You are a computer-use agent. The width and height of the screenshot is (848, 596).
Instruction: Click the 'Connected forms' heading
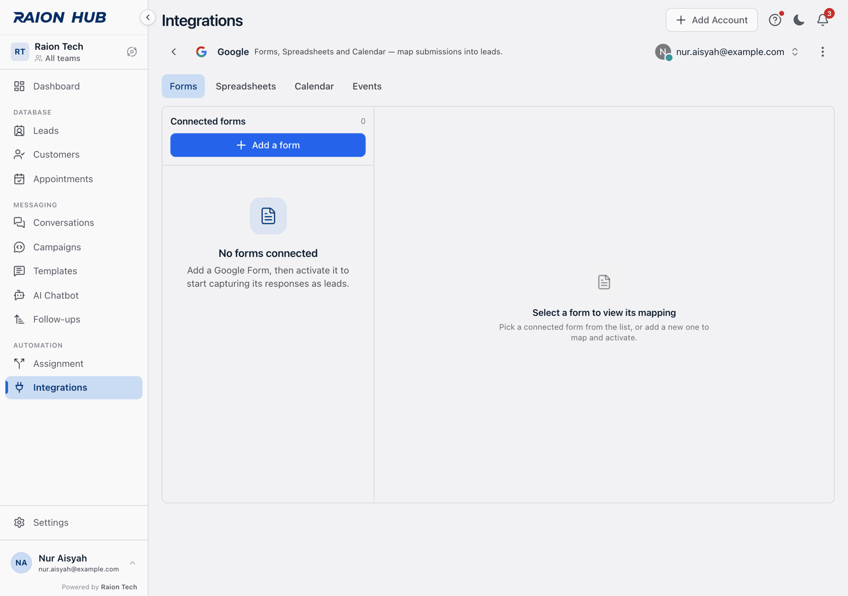tap(208, 121)
